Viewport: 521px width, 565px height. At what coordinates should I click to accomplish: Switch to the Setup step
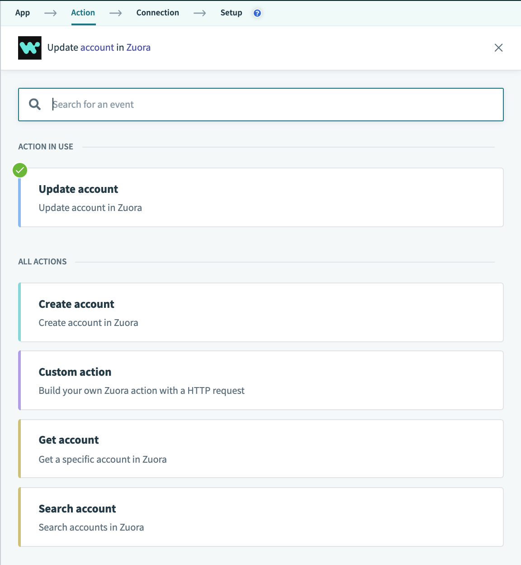pos(231,13)
